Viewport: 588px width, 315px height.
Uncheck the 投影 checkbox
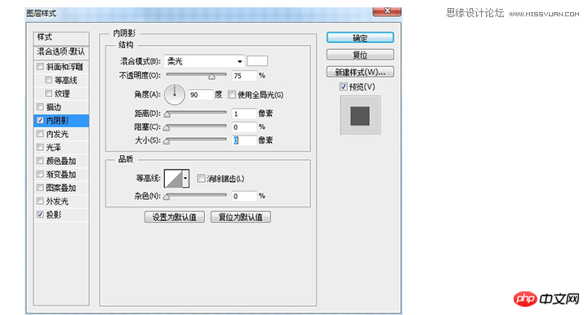pyautogui.click(x=40, y=215)
